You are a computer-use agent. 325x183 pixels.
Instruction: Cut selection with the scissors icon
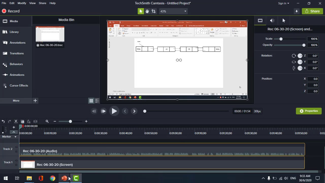[x=16, y=121]
